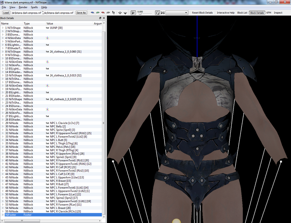This screenshot has width=291, height=223.
Task: Sort by the Name column header
Action: tap(12, 24)
